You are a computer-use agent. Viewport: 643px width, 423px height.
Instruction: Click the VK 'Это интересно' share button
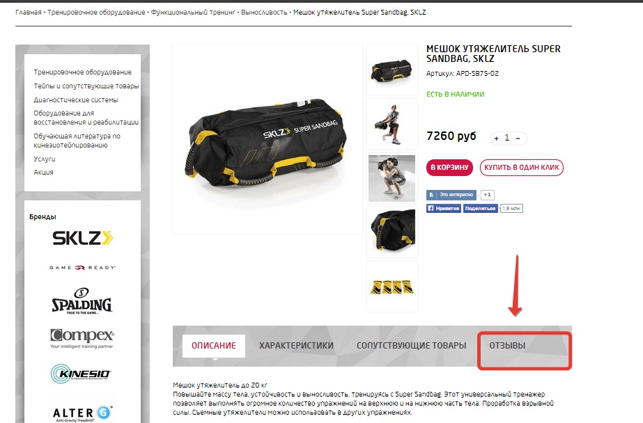pos(451,195)
